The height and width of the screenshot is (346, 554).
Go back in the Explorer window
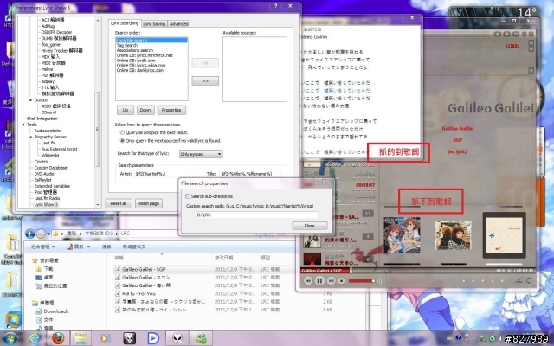(x=30, y=234)
